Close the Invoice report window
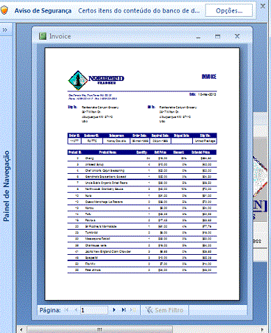The image size is (271, 333). pos(237,36)
